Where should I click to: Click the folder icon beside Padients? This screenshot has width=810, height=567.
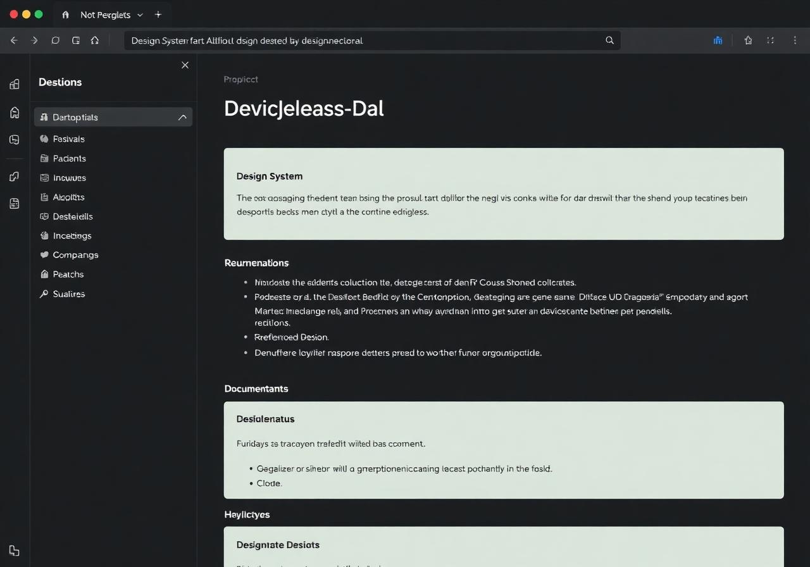44,159
